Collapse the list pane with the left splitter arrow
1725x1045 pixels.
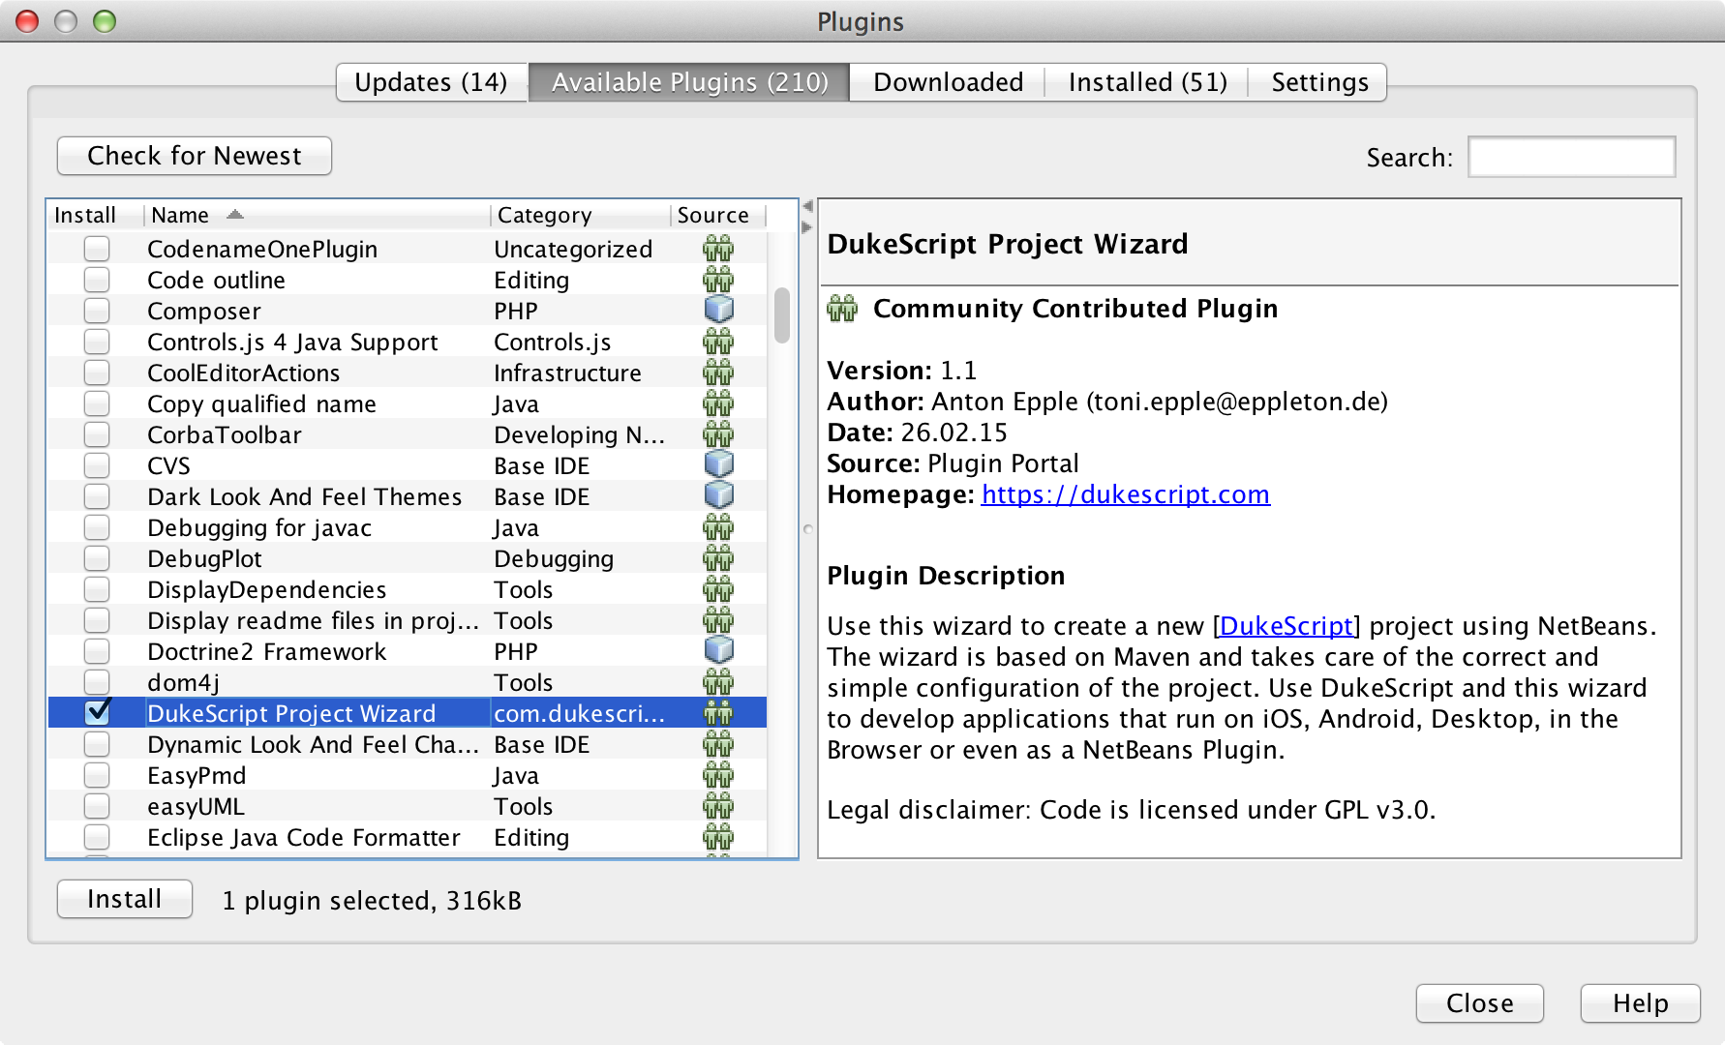(x=807, y=206)
